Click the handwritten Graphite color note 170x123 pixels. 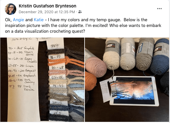pos(21,48)
